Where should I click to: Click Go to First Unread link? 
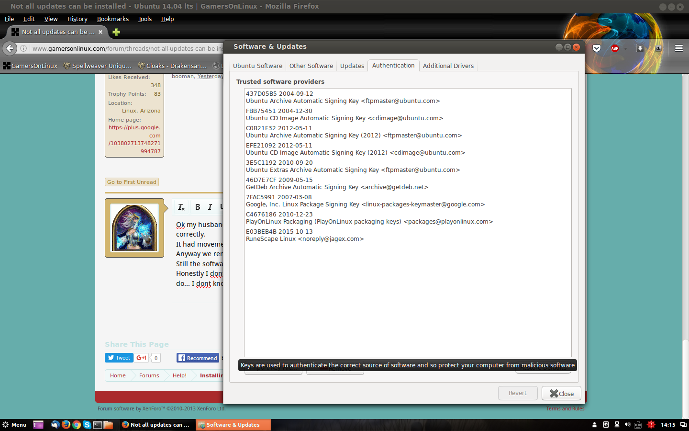132,182
